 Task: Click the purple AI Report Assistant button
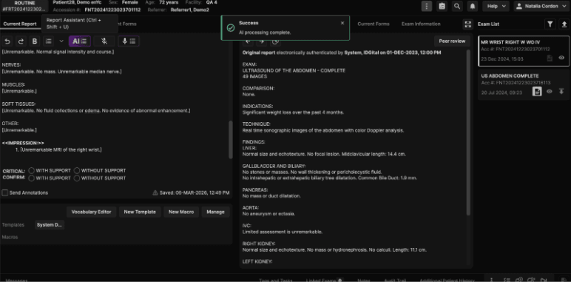[x=79, y=41]
